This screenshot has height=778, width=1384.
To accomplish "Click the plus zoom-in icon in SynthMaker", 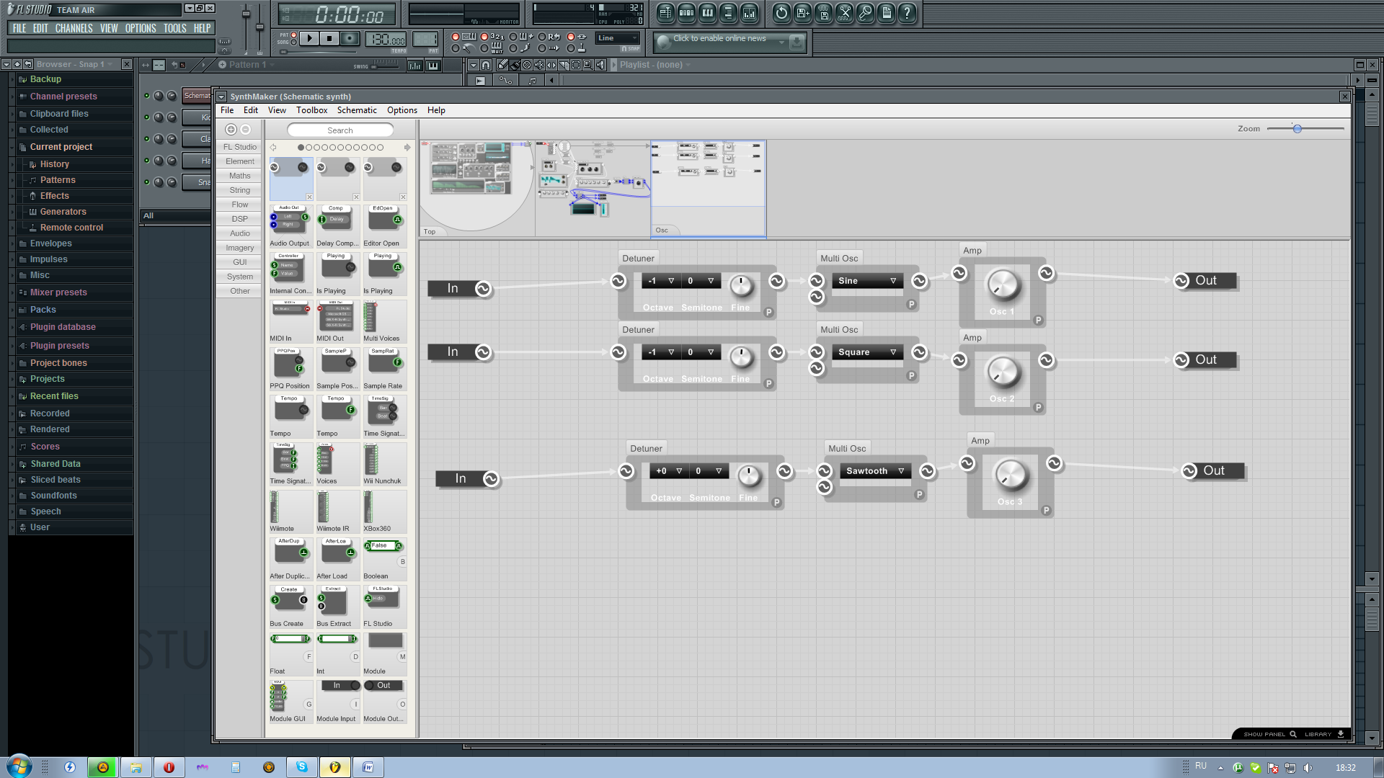I will coord(231,130).
